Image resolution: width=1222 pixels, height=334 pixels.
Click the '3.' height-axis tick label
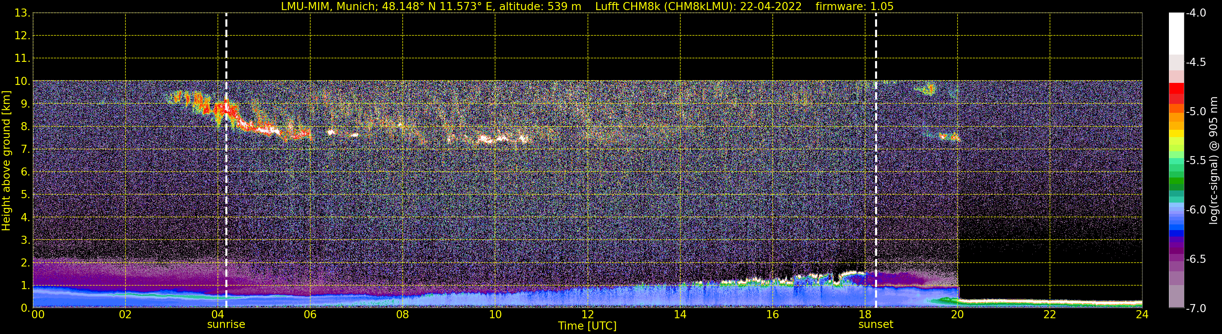coord(25,240)
